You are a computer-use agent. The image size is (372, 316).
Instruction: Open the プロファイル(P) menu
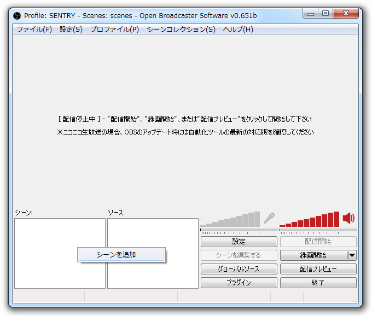pos(114,30)
